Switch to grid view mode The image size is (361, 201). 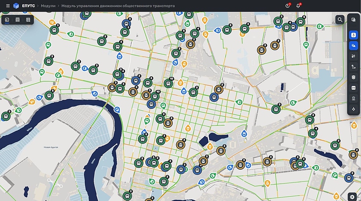click(28, 20)
